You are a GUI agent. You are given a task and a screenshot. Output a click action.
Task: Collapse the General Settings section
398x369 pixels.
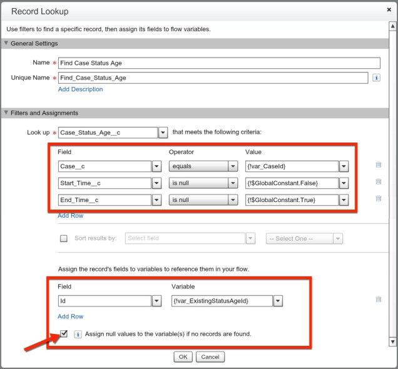point(6,43)
